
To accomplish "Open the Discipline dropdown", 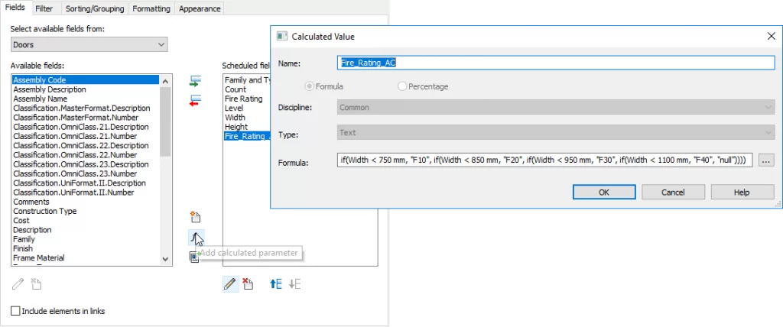I will coord(556,108).
